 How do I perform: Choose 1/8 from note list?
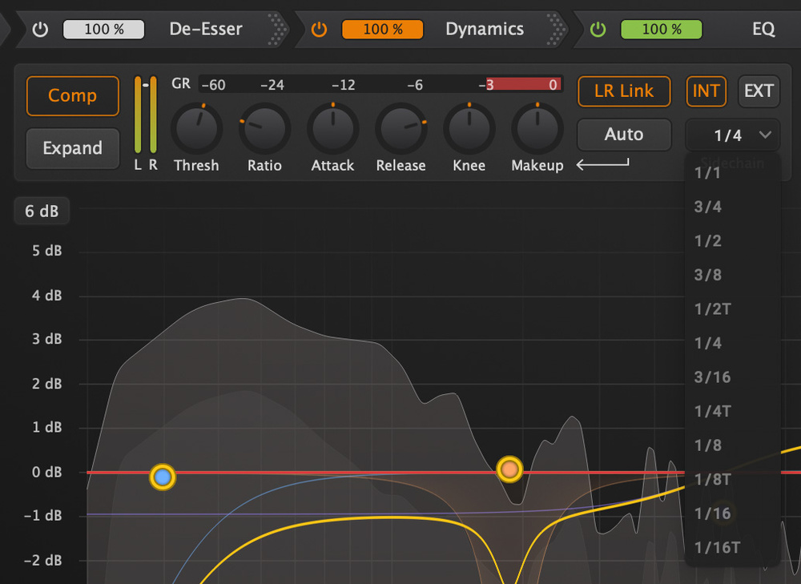(x=733, y=445)
